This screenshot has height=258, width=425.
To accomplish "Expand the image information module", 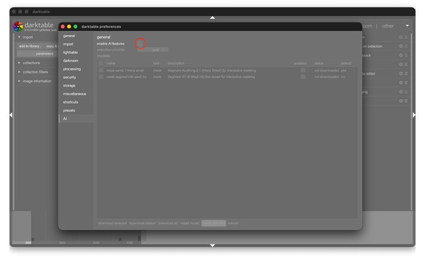I will click(x=19, y=81).
